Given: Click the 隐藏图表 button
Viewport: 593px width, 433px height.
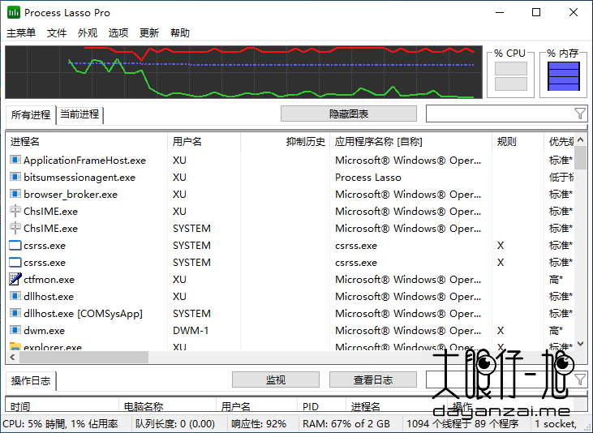Looking at the screenshot, I should pos(348,114).
